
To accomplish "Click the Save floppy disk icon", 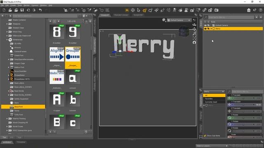I will click(x=22, y=10).
